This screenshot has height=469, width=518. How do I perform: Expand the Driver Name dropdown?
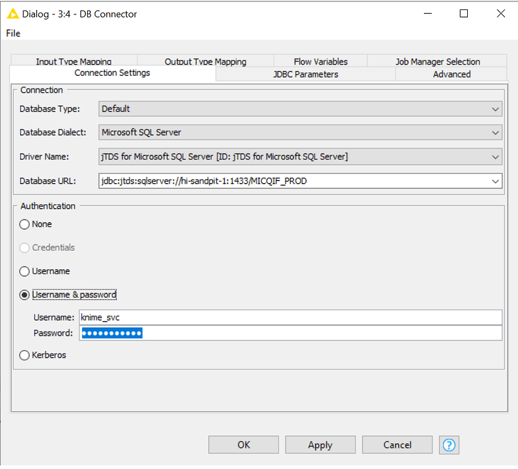(495, 156)
